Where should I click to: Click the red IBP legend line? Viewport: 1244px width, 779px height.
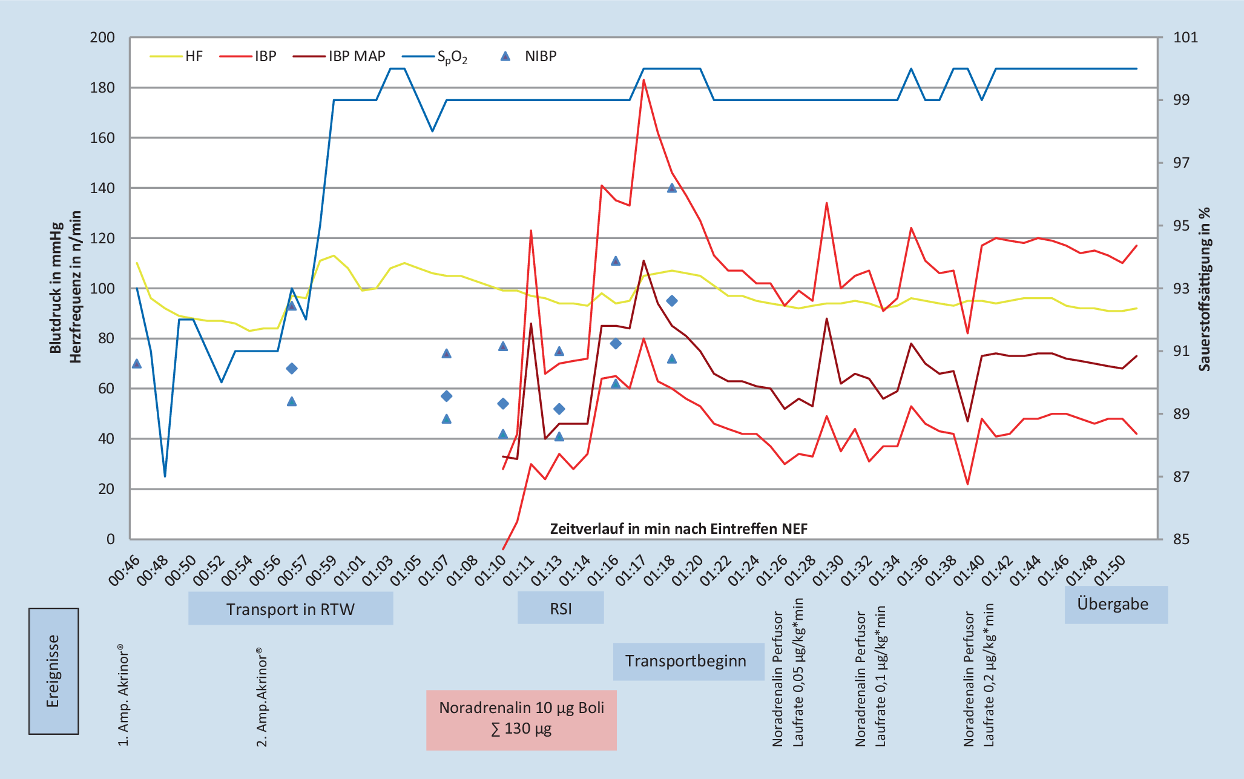point(235,56)
